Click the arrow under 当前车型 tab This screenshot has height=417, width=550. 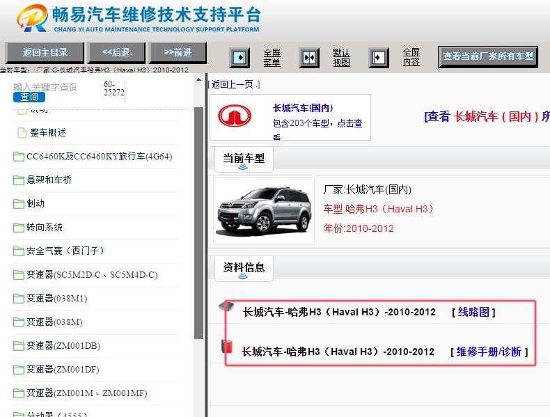tap(243, 167)
